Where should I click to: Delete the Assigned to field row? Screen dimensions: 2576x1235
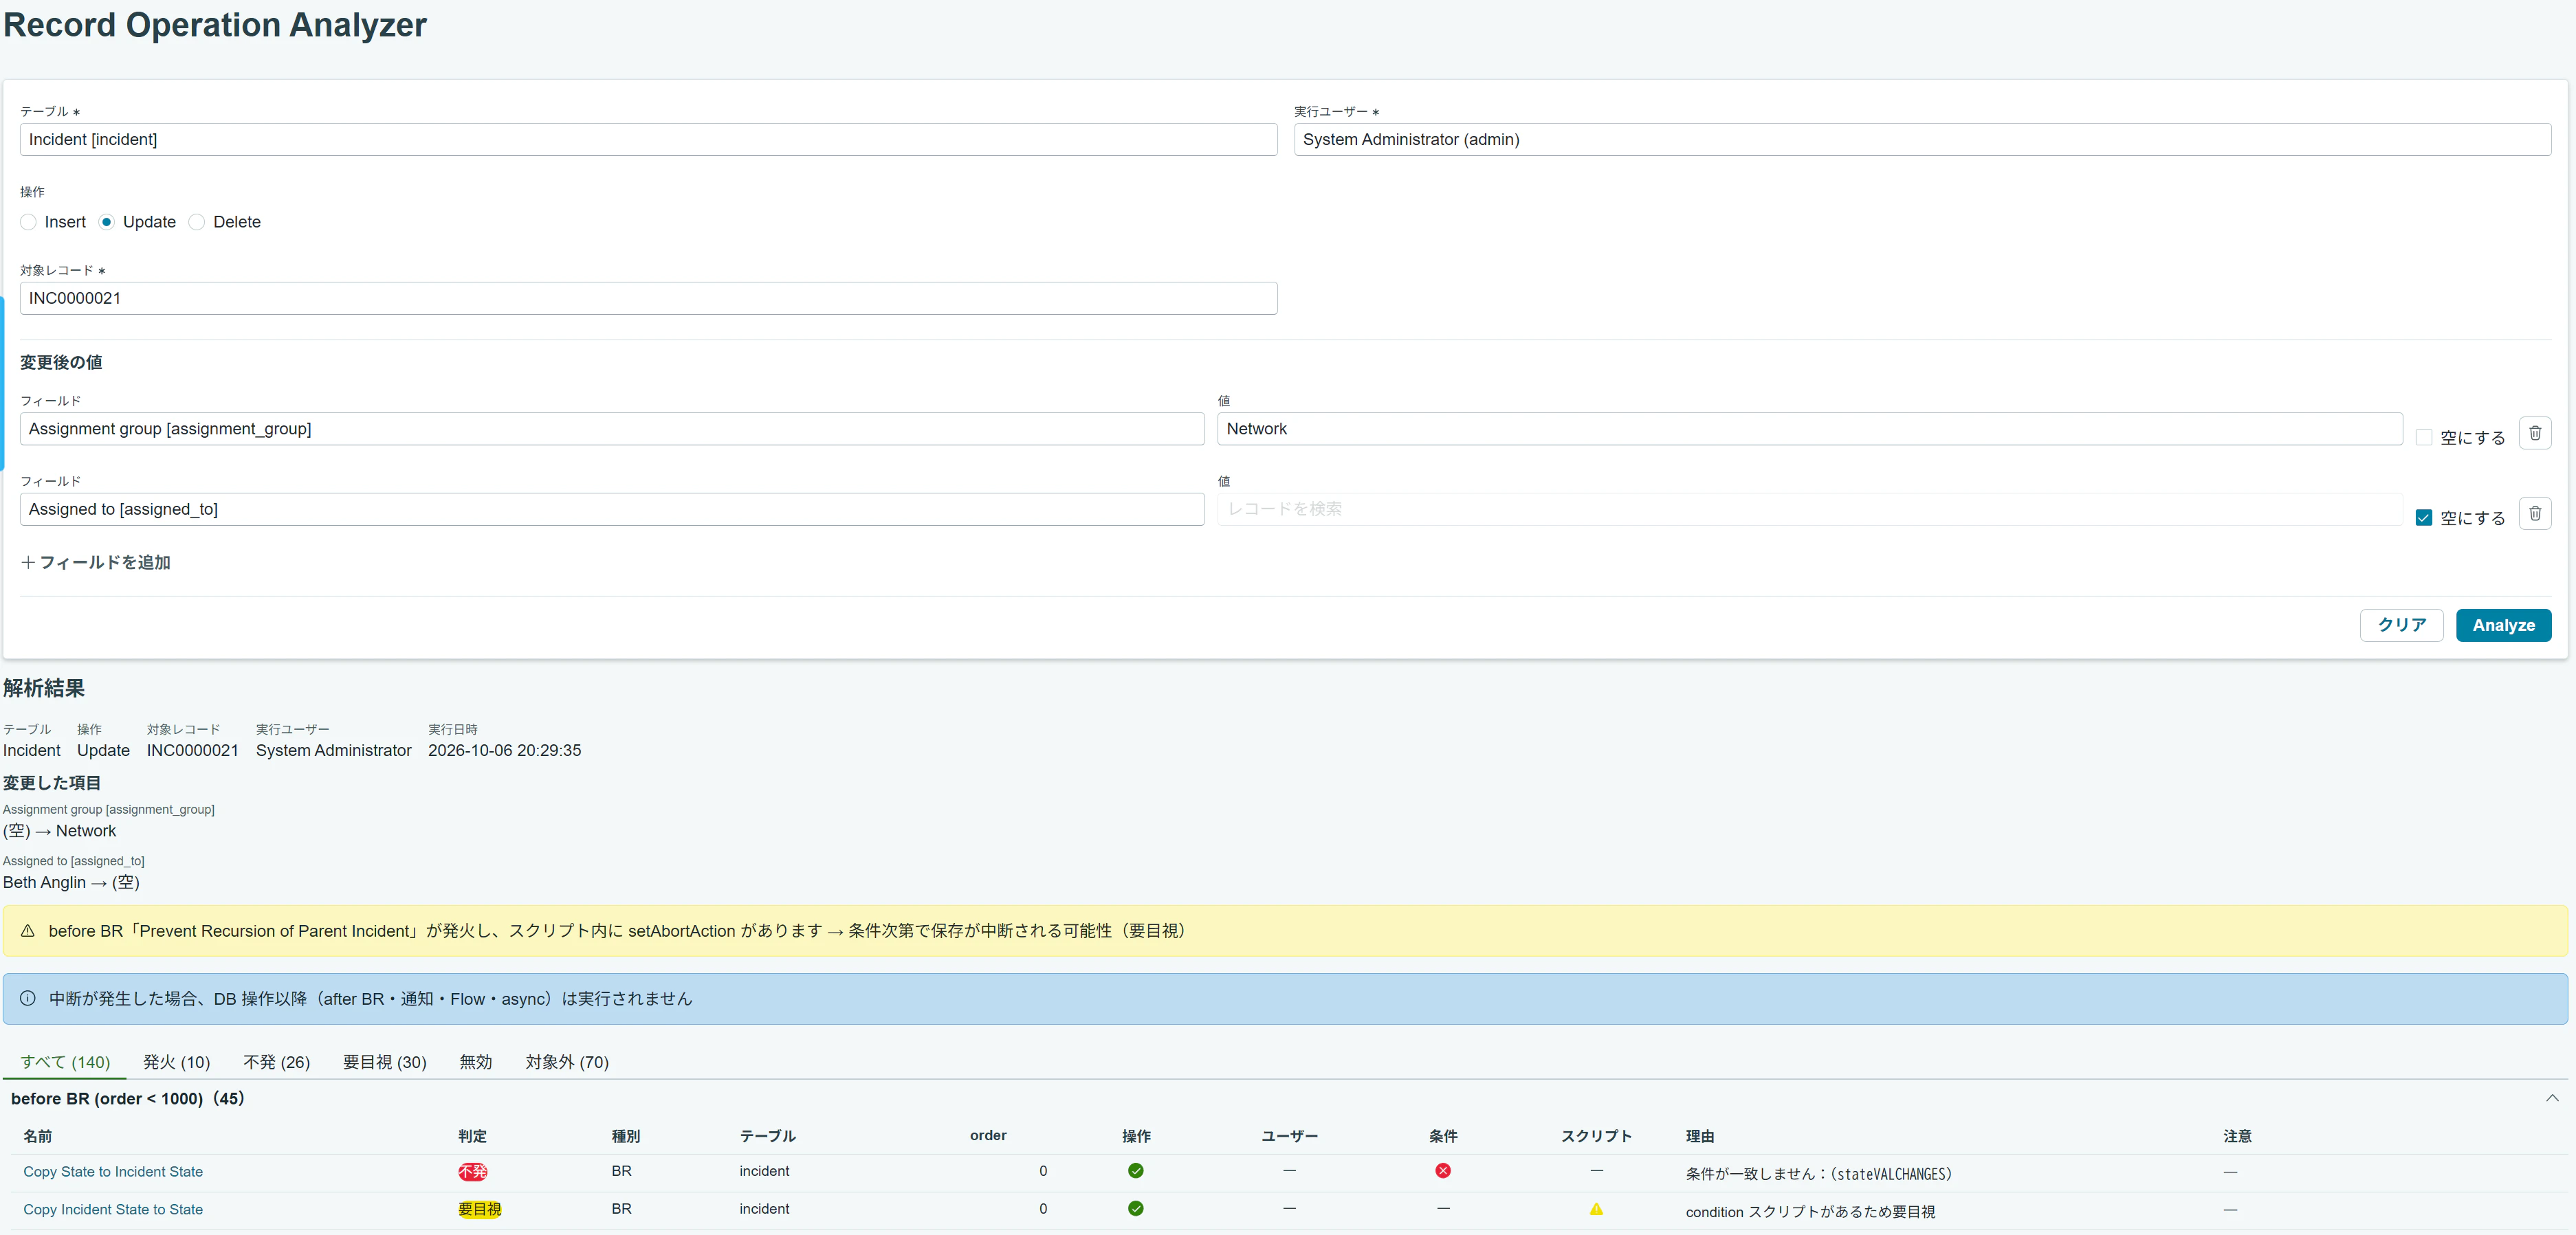(x=2534, y=513)
